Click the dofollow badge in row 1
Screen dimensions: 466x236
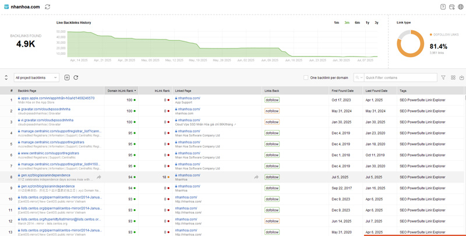pos(272,100)
